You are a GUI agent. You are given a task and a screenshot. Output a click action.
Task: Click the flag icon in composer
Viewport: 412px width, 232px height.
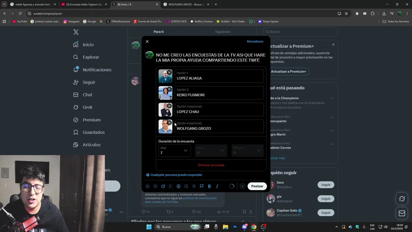(x=202, y=186)
